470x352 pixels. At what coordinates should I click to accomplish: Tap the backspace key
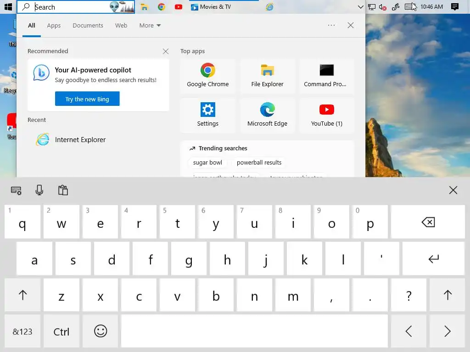pyautogui.click(x=428, y=222)
